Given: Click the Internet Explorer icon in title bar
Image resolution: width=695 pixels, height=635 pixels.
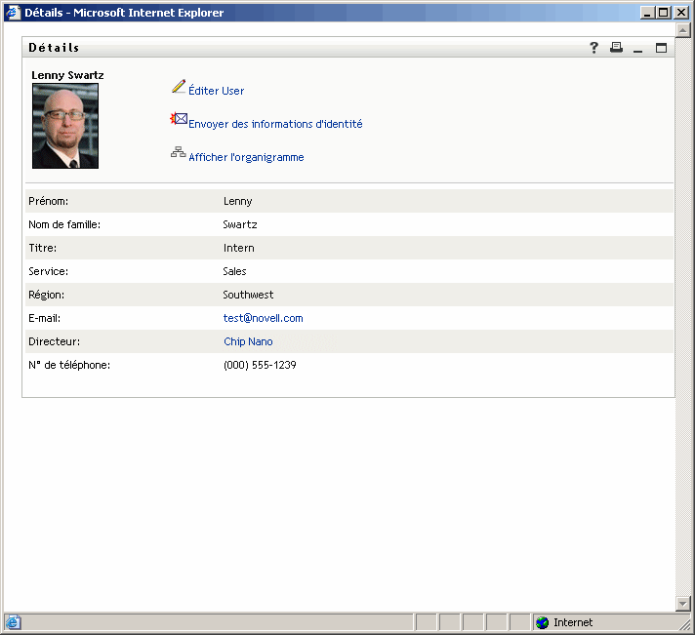Looking at the screenshot, I should 13,13.
